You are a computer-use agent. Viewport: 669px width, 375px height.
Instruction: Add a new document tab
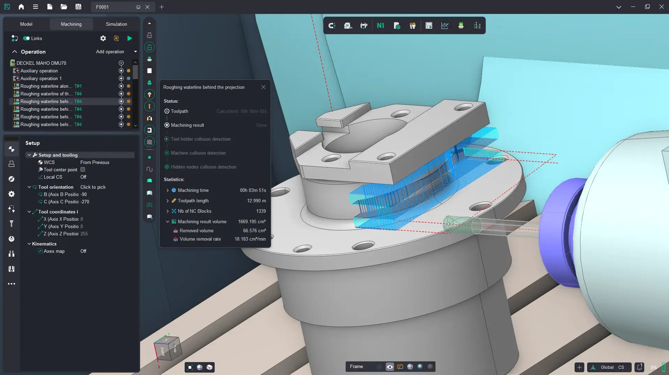162,7
